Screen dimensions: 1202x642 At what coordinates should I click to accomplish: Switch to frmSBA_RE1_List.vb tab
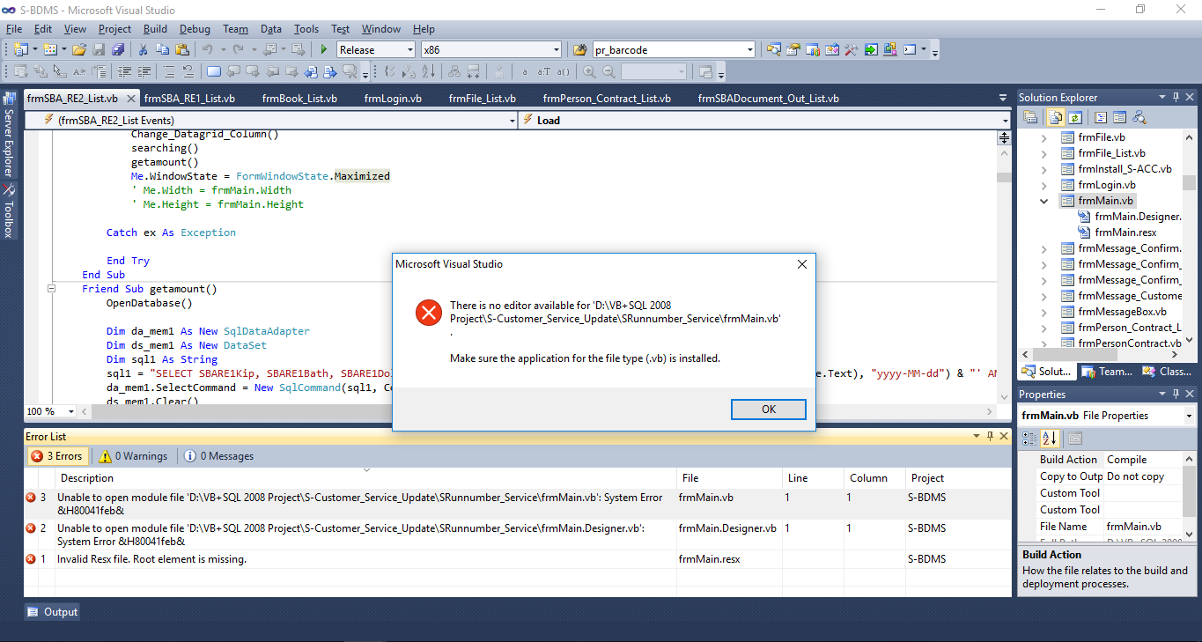point(188,99)
